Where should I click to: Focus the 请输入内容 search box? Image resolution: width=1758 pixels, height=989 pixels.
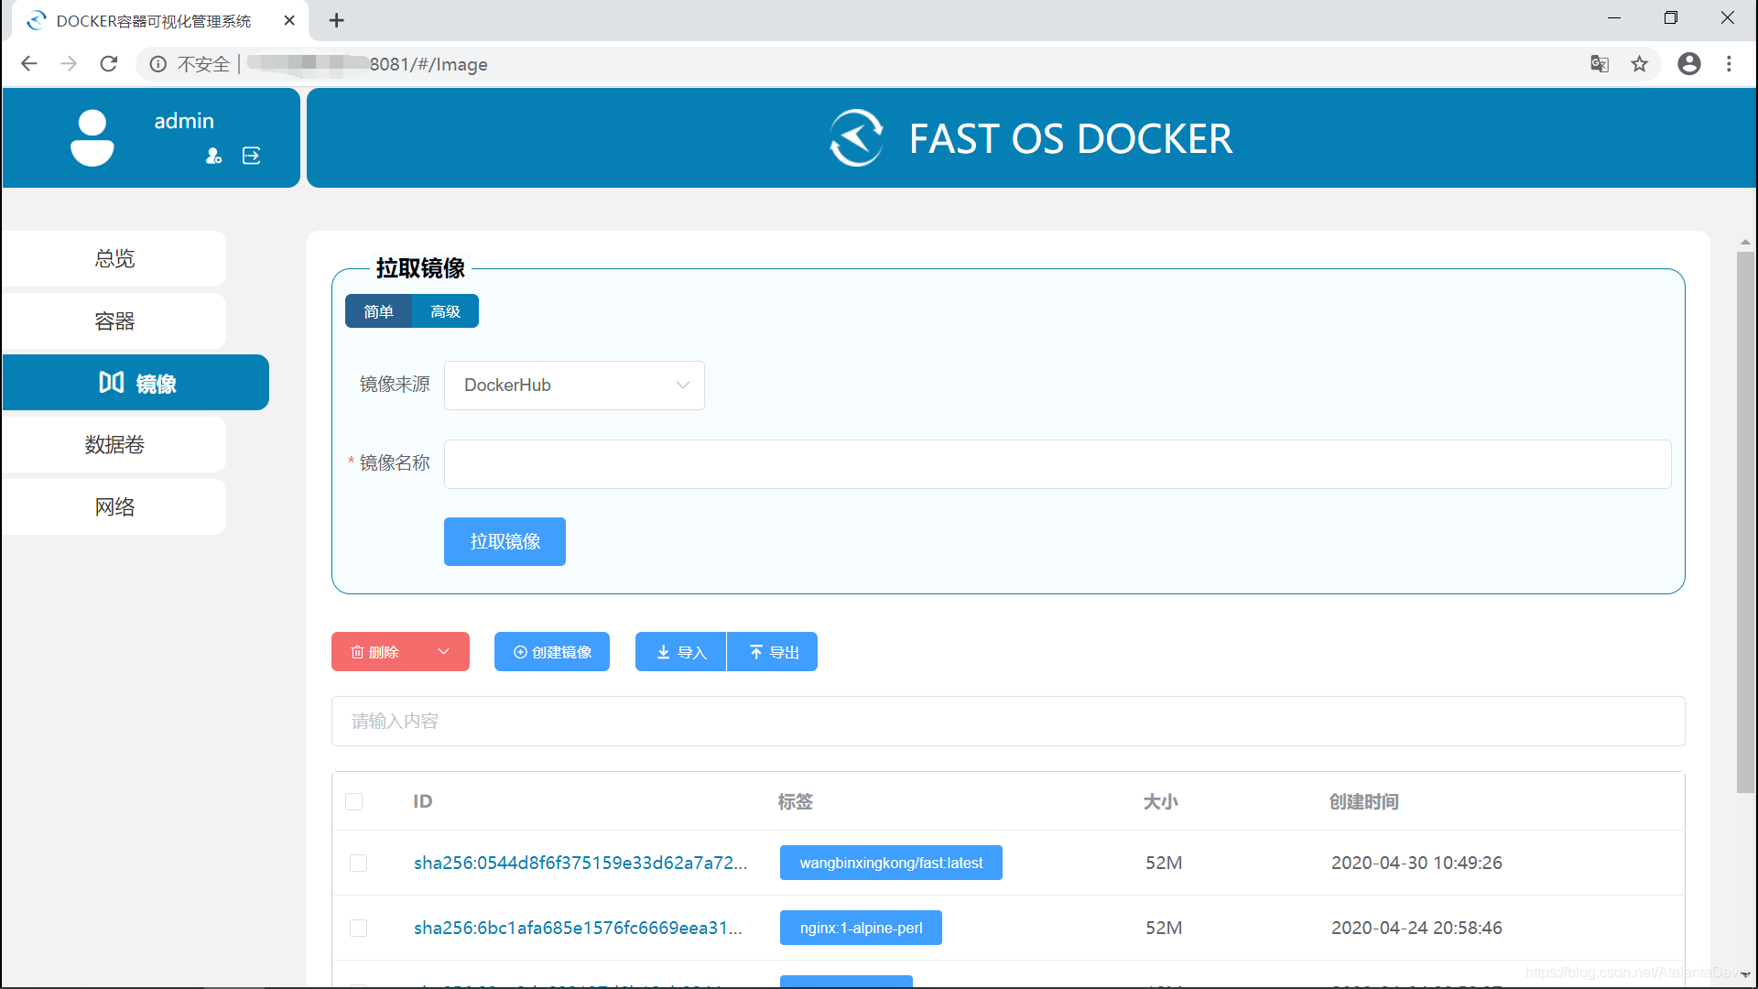click(x=1008, y=722)
